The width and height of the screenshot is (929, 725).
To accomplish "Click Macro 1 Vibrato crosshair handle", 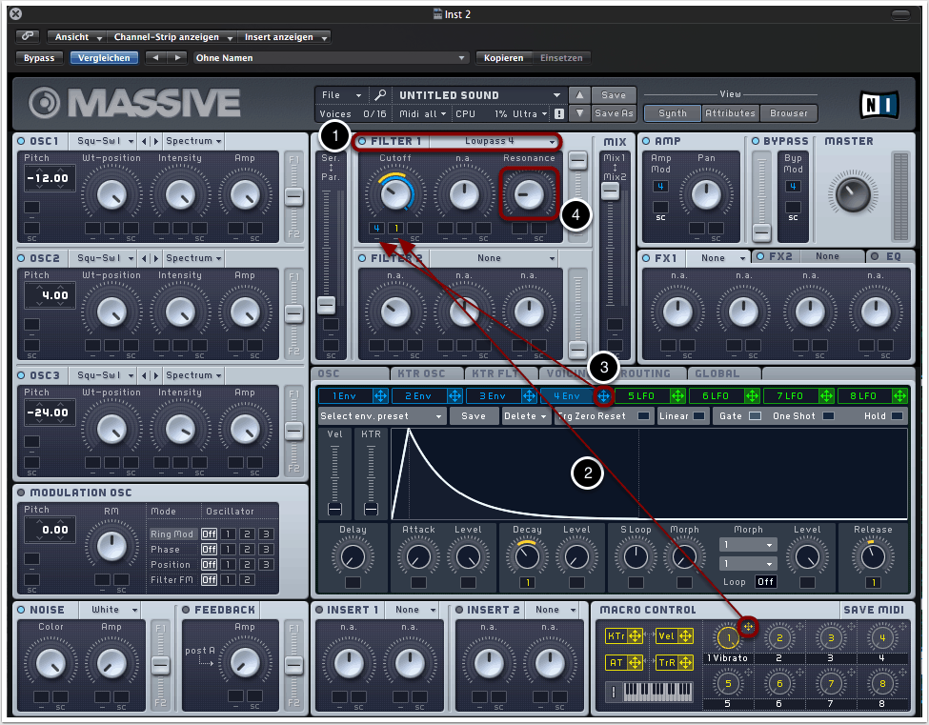I will coord(748,626).
